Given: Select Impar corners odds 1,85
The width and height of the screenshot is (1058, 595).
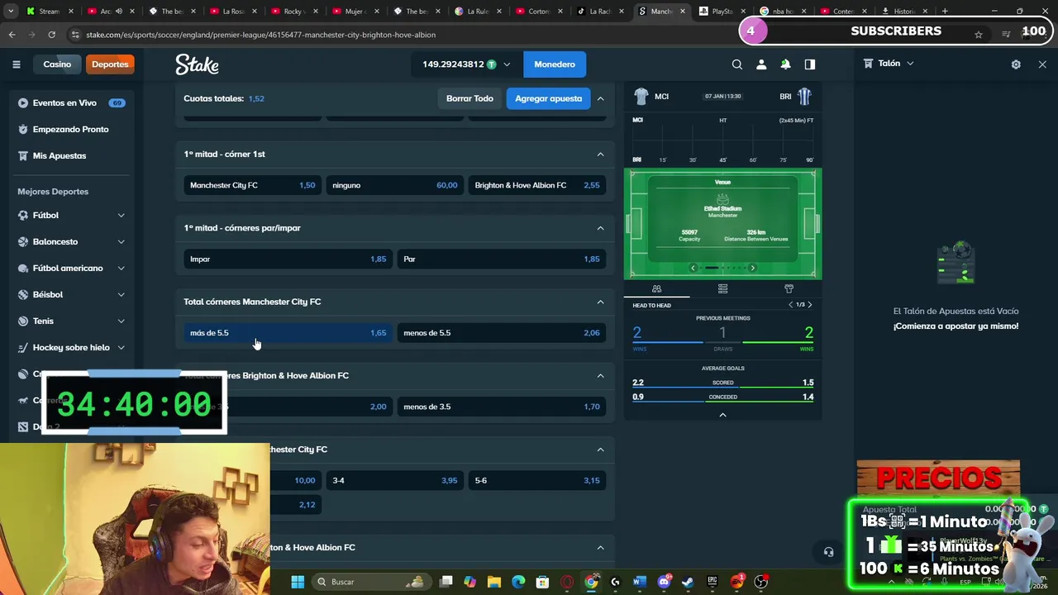Looking at the screenshot, I should tap(288, 259).
